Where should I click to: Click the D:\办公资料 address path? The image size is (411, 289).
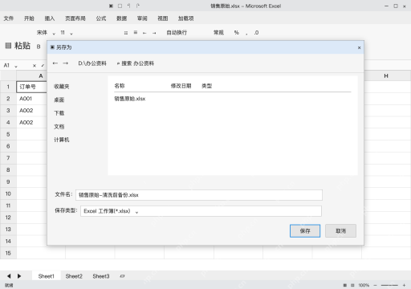[92, 63]
